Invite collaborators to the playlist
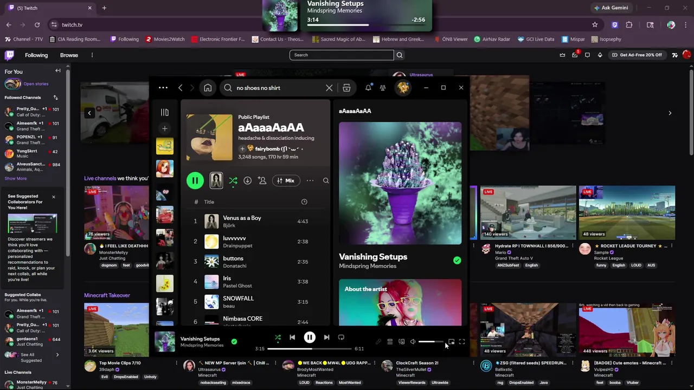This screenshot has width=694, height=390. pos(262,180)
